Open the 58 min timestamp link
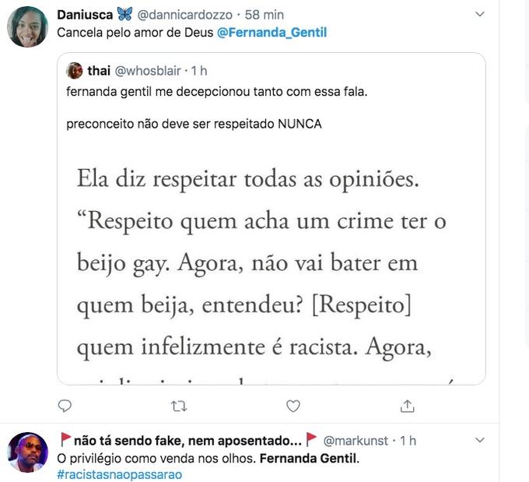The image size is (529, 482). (x=264, y=15)
